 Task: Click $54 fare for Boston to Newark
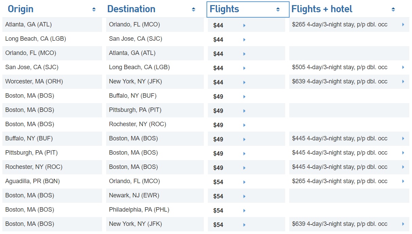[x=218, y=196]
